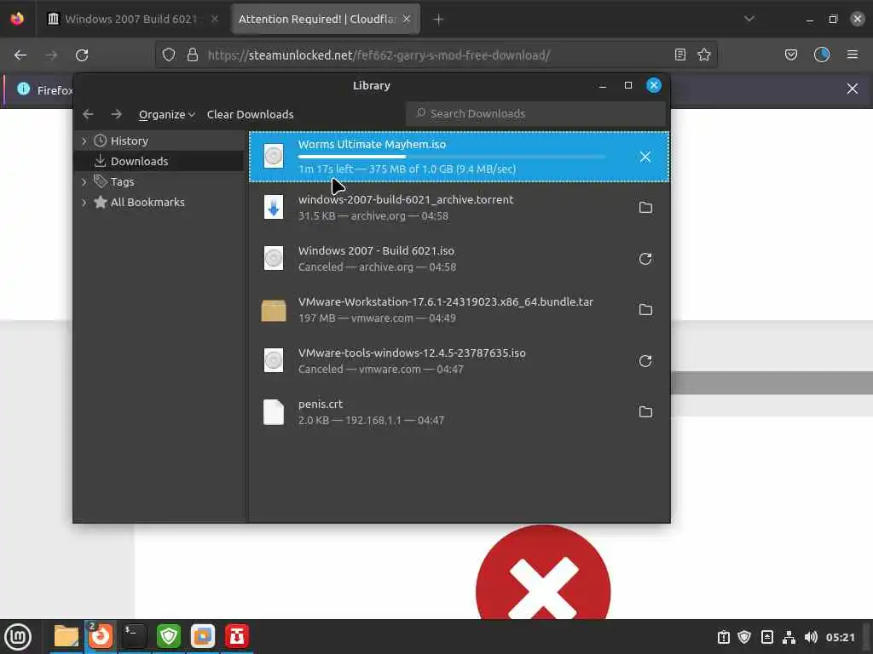Select Tags in the Library sidebar
Image resolution: width=873 pixels, height=654 pixels.
click(122, 182)
